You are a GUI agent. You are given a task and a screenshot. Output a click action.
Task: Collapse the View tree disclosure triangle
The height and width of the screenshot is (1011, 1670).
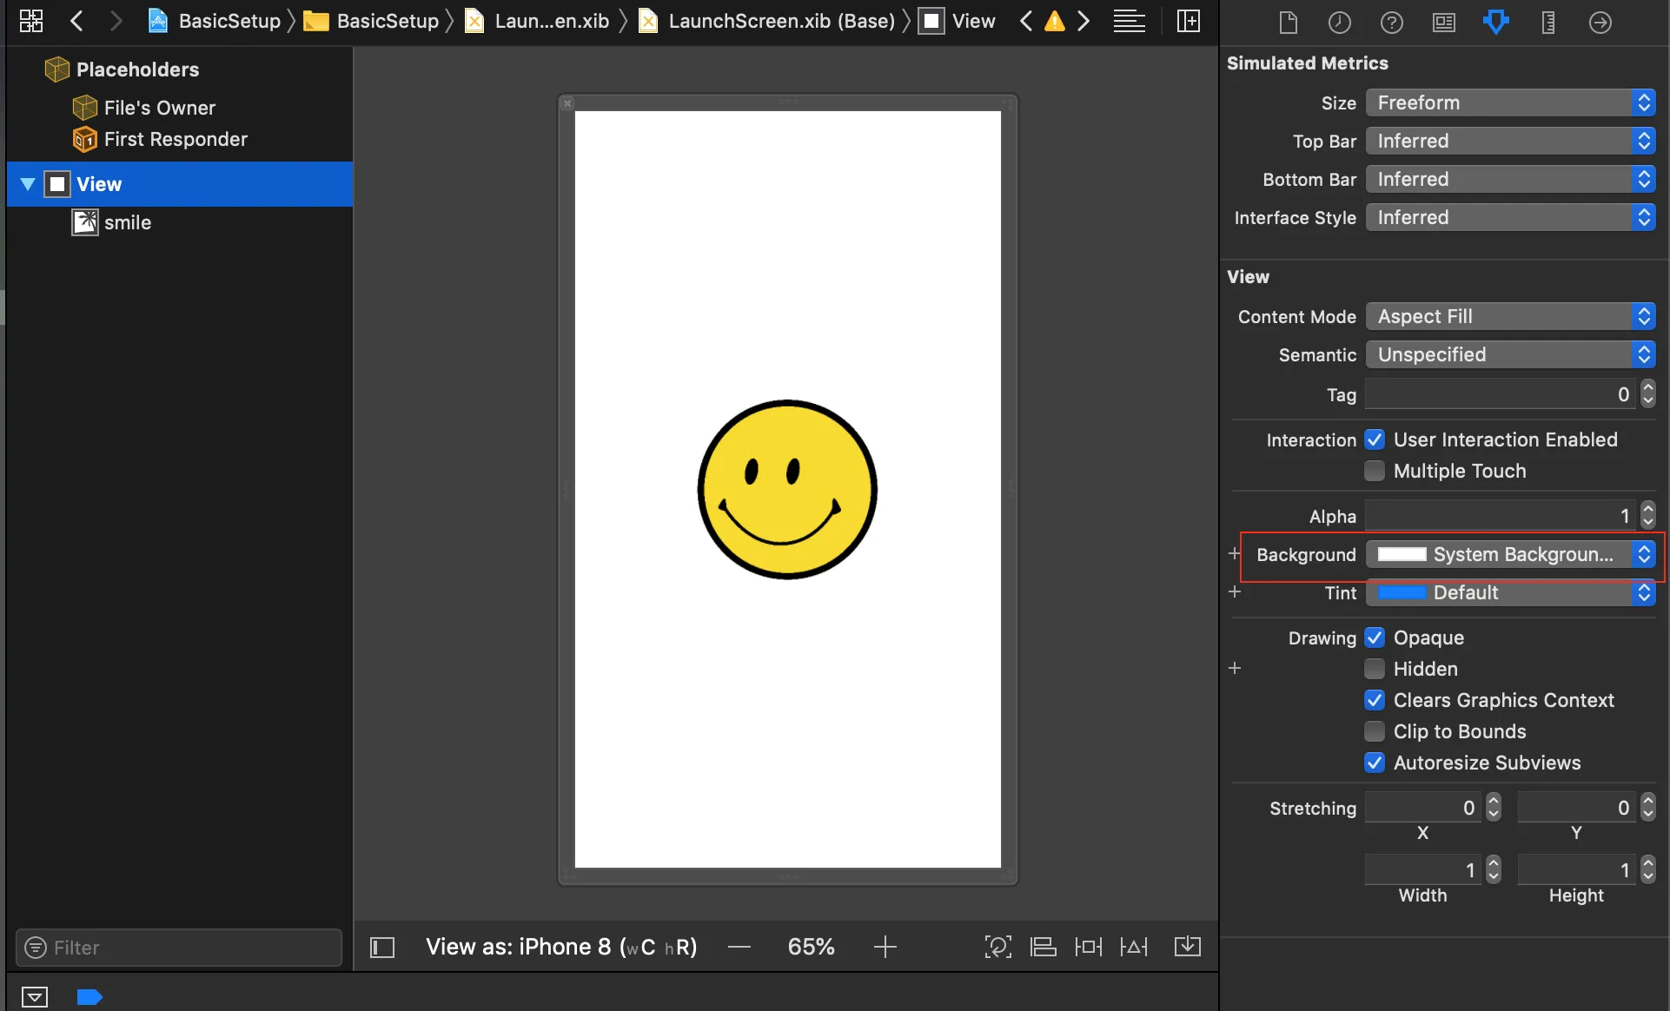coord(28,184)
